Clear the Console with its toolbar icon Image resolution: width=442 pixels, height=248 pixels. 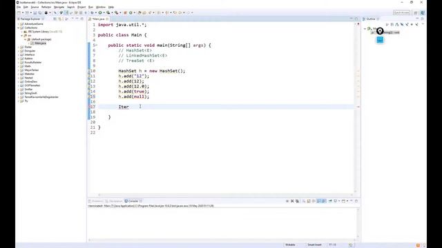(304, 201)
